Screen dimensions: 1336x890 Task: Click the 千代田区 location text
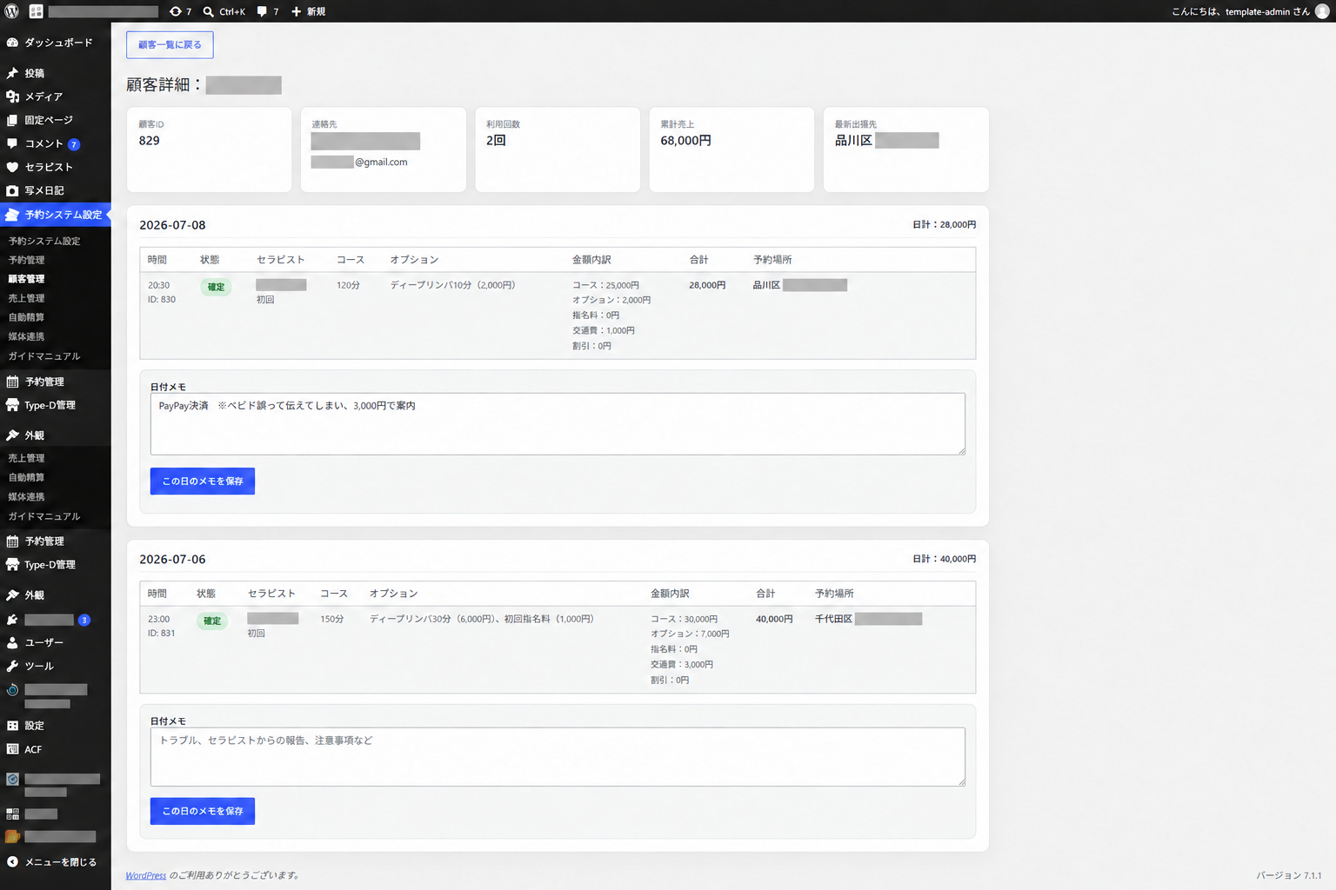833,619
